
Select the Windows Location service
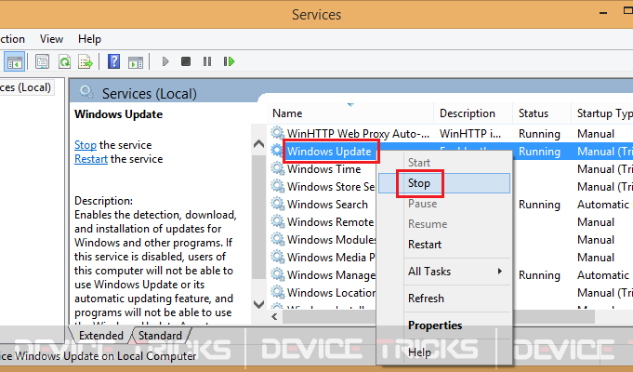coord(331,292)
